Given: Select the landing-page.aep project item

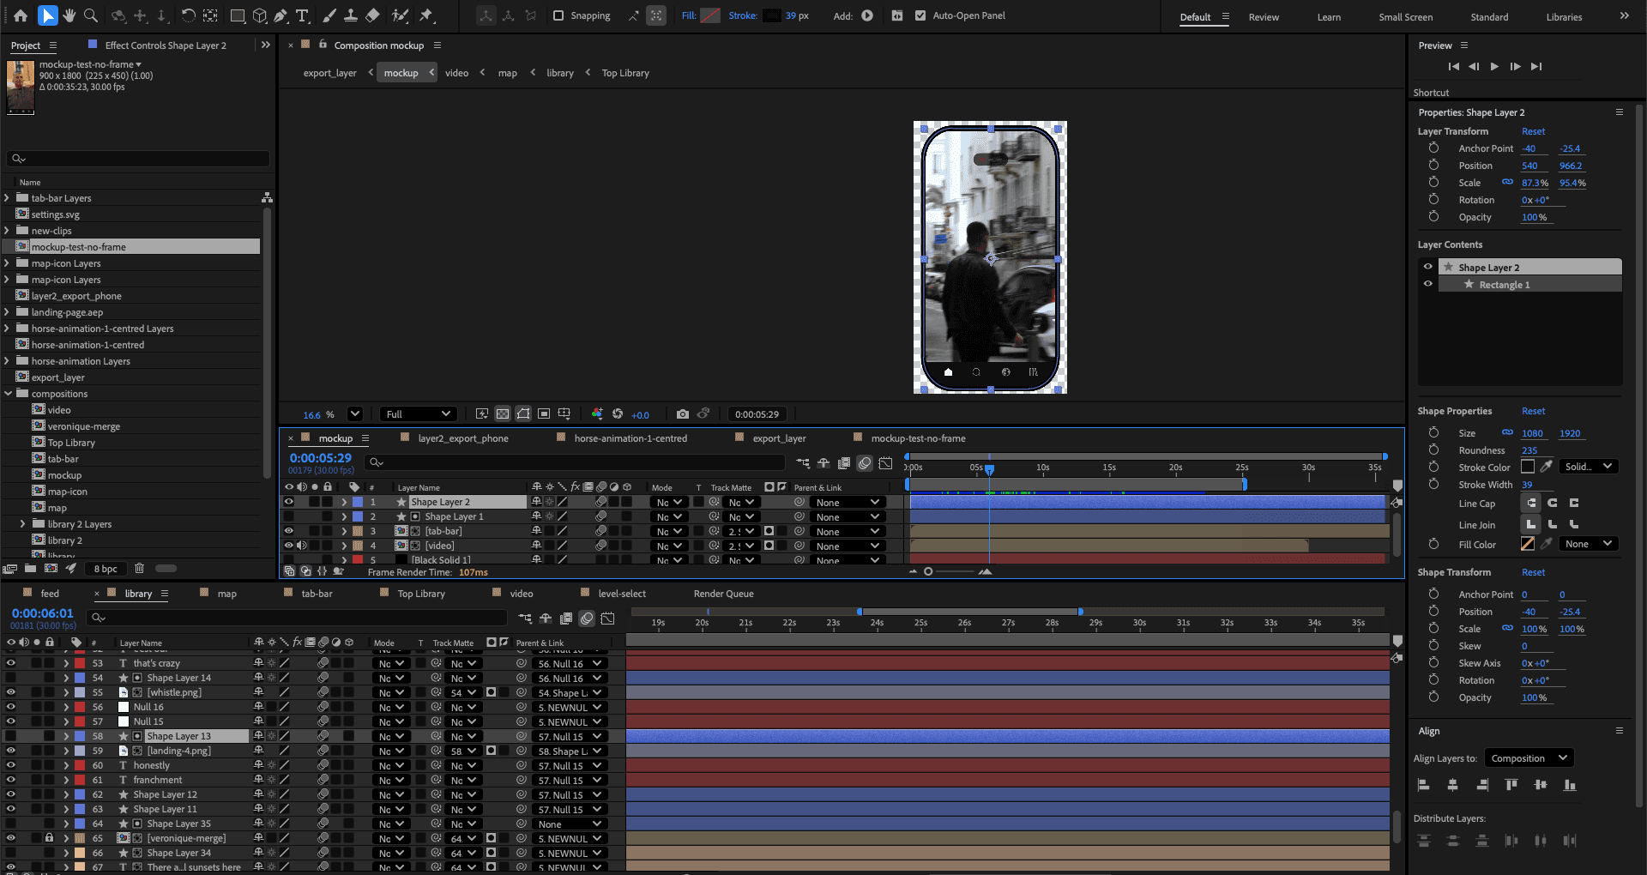Looking at the screenshot, I should (67, 312).
